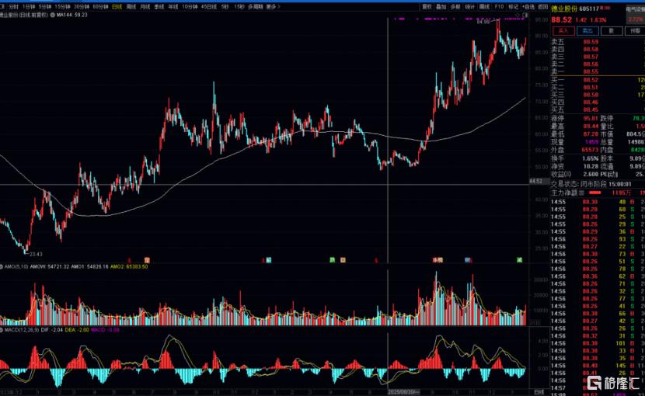
Task: Open MACD(12,26,9) indicator settings icon
Action: (x=2, y=330)
